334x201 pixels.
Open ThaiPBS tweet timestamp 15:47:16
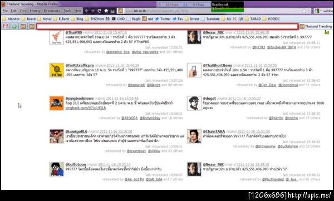110,32
